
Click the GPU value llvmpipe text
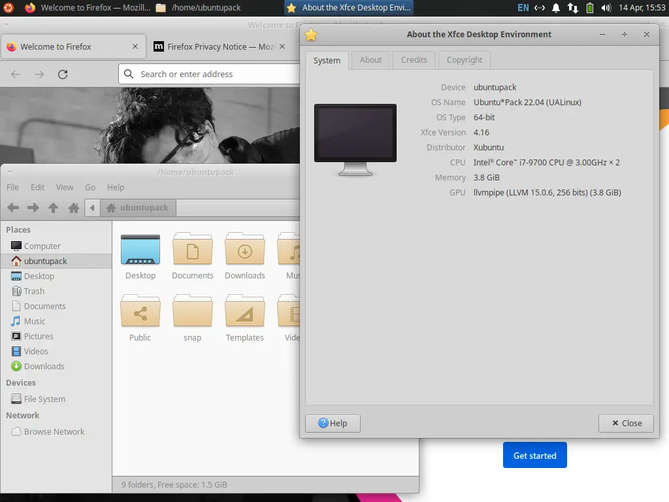point(547,193)
